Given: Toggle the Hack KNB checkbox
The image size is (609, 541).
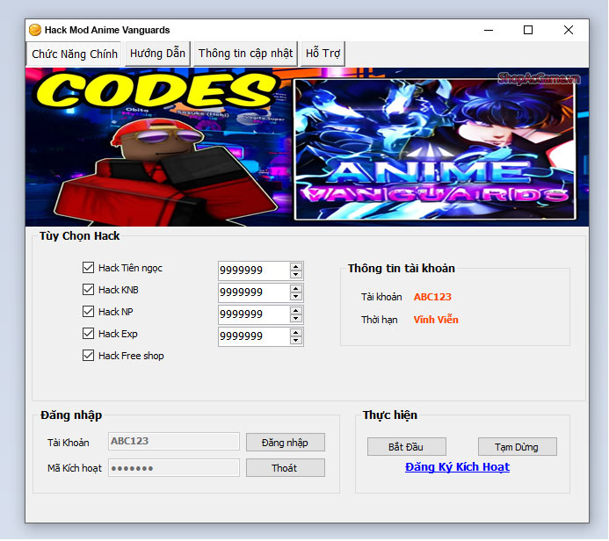Looking at the screenshot, I should tap(88, 290).
